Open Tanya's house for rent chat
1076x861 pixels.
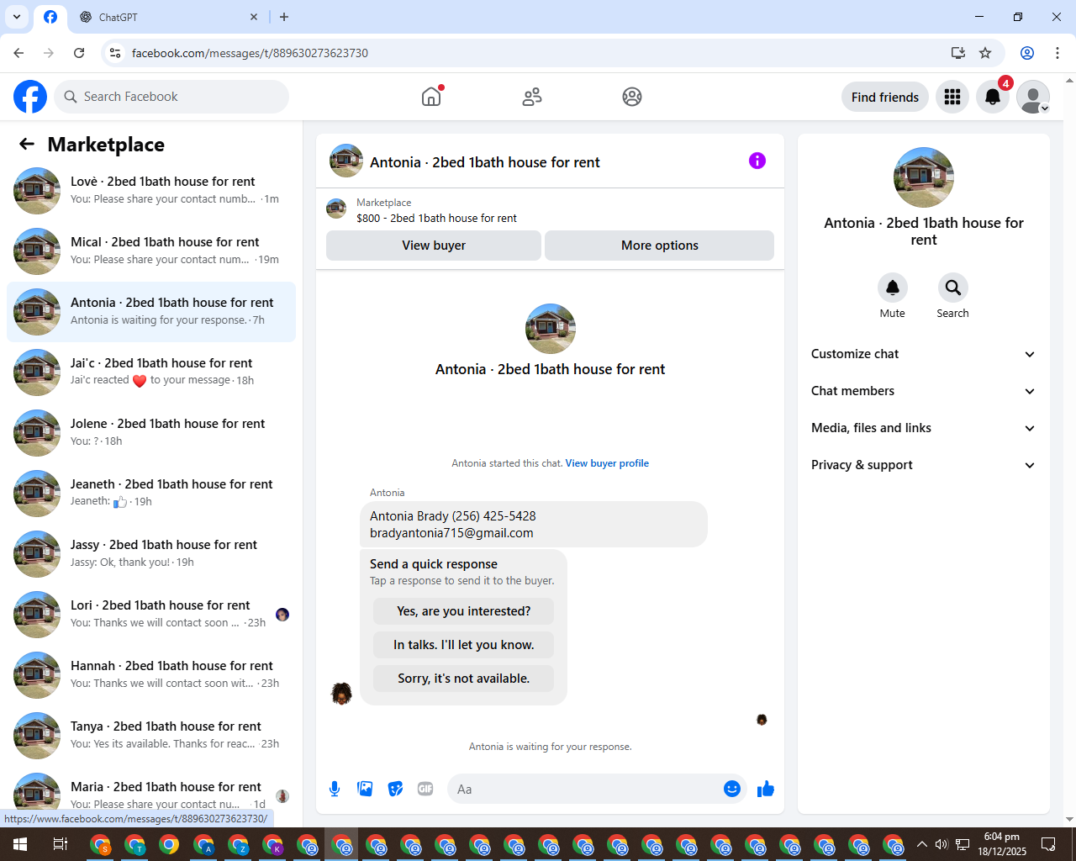tap(151, 736)
